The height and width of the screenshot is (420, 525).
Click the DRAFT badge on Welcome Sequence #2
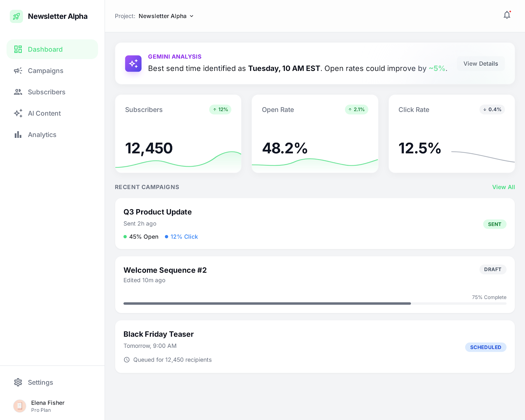pos(493,269)
